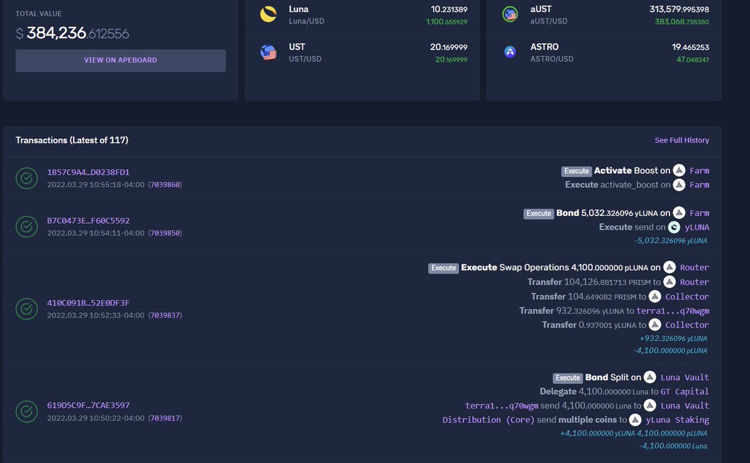Open Router link in 104,126 PRISM transfer
This screenshot has height=463, width=750.
694,282
